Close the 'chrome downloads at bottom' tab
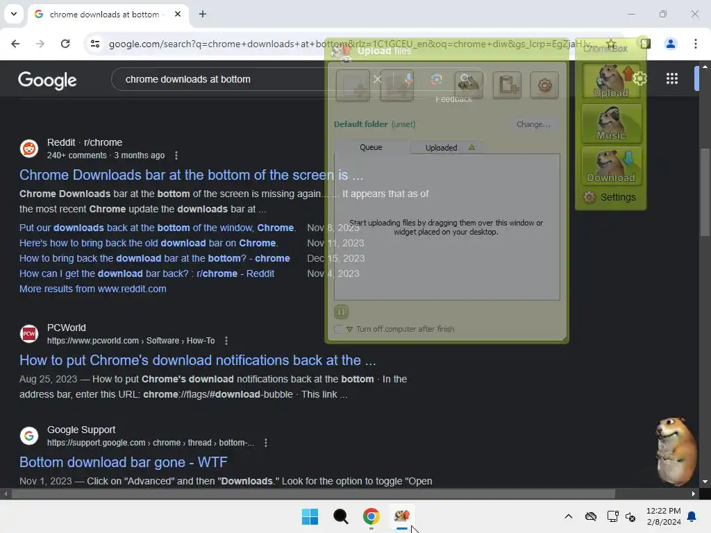Image resolution: width=711 pixels, height=533 pixels. [178, 14]
